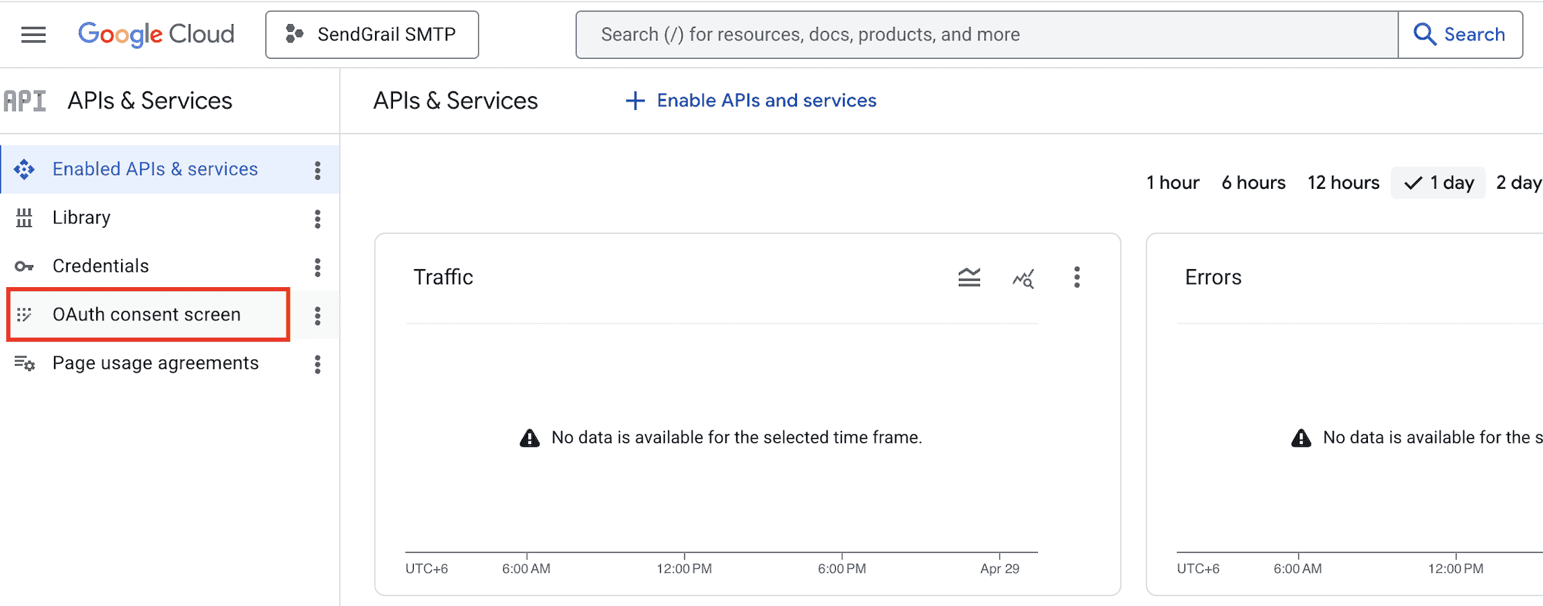Viewport: 1543px width, 606px height.
Task: Click 6:00 PM label on Traffic chart
Action: (842, 569)
